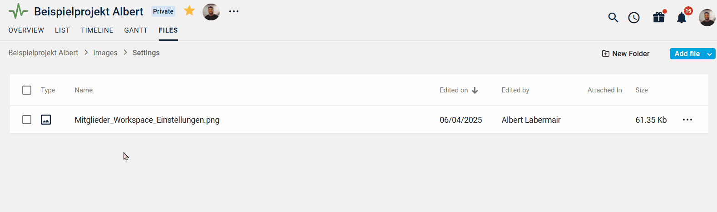The height and width of the screenshot is (212, 717).
Task: Check the select-all files checkbox
Action: pos(27,90)
